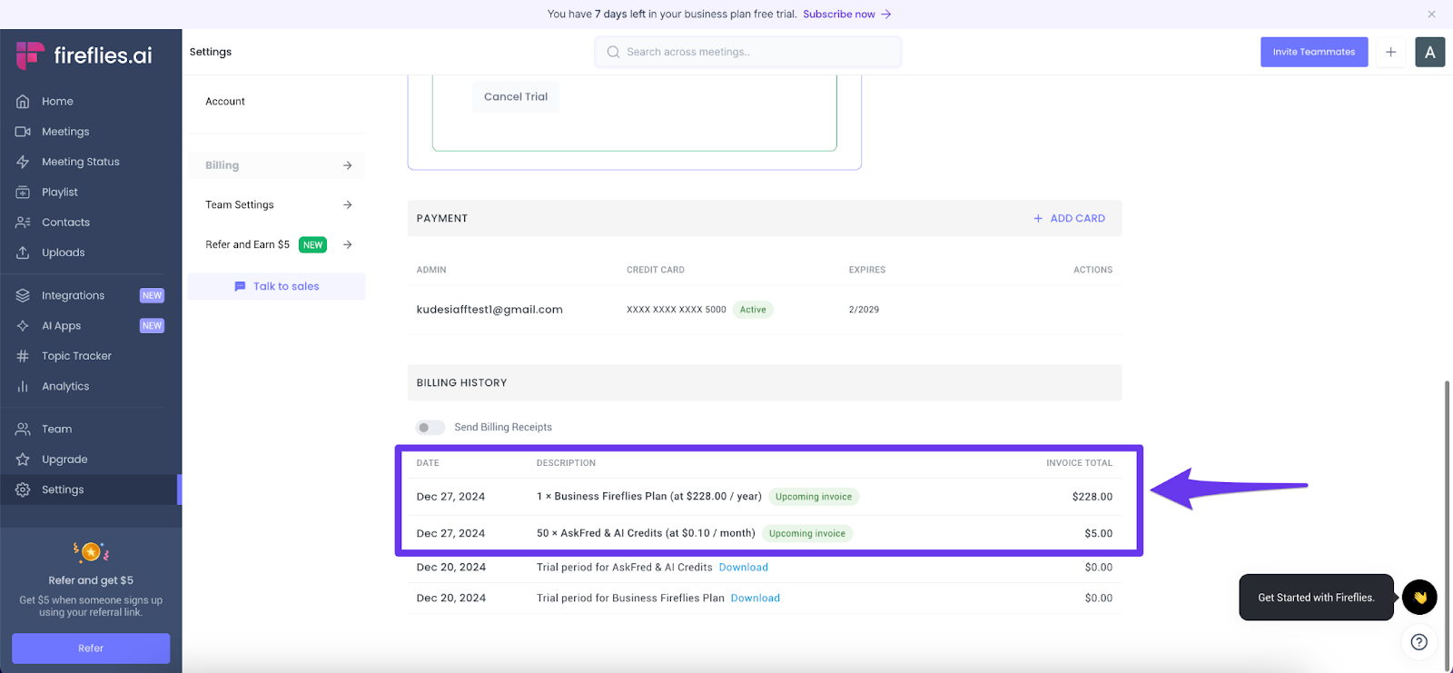Click Talk to sales

point(276,286)
